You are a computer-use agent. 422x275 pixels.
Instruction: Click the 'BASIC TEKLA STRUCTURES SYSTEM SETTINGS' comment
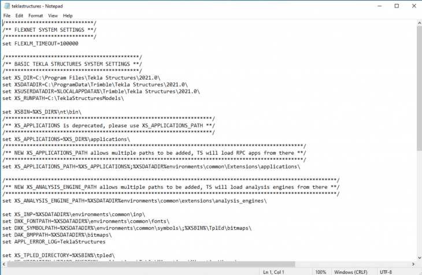72,64
